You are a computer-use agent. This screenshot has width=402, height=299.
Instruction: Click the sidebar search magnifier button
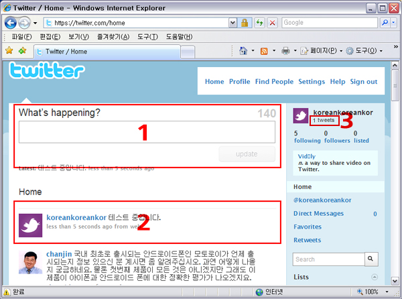[371, 259]
